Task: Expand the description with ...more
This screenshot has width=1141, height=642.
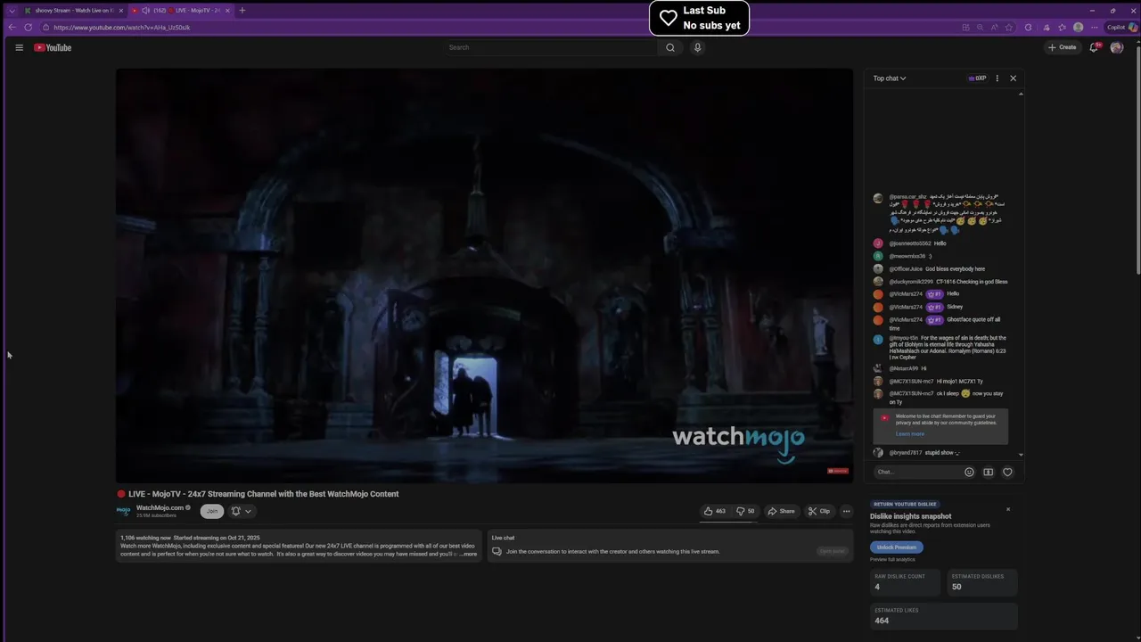Action: click(468, 554)
